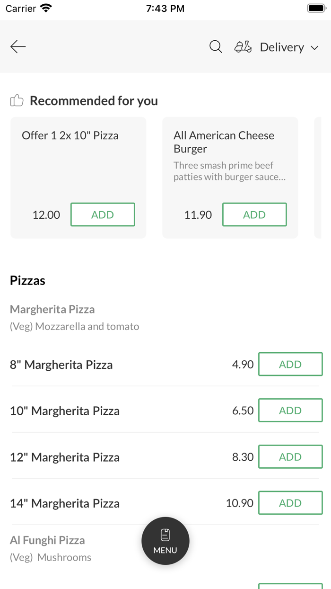ADD the 12" Margherita Pizza
This screenshot has width=331, height=589.
290,456
